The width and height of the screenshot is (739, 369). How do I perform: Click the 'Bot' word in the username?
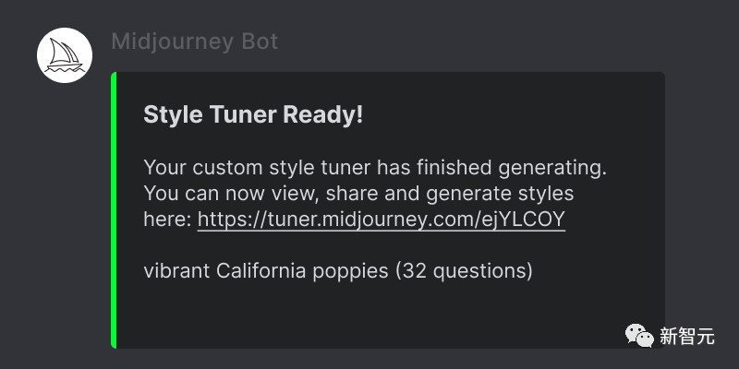point(260,42)
